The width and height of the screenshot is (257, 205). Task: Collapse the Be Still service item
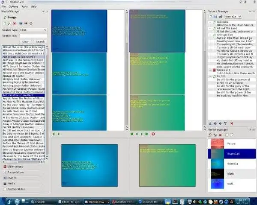tap(210, 76)
